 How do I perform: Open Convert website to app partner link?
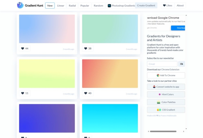click(166, 87)
